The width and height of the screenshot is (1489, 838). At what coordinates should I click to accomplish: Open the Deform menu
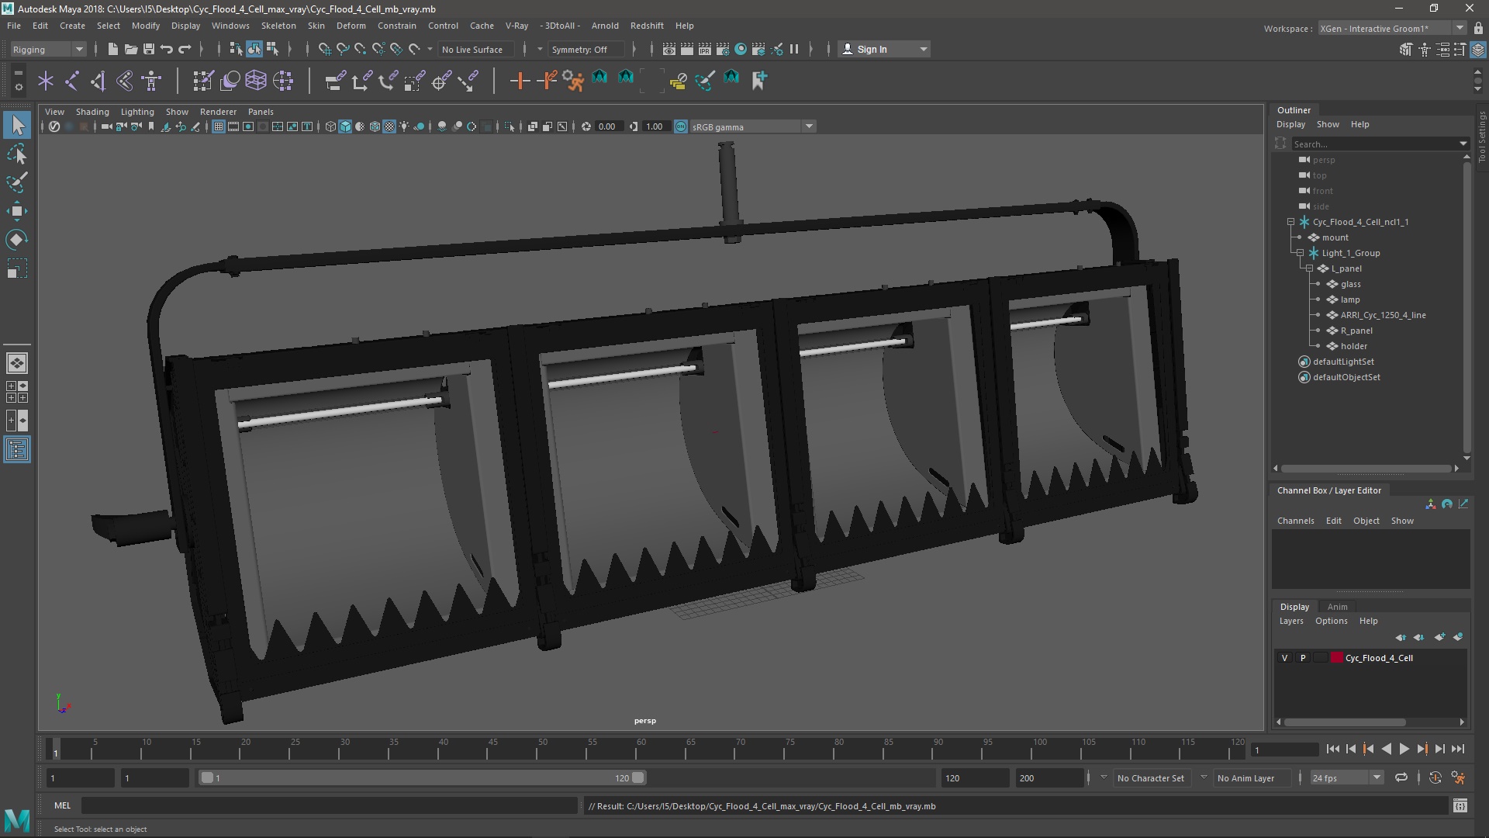(351, 26)
